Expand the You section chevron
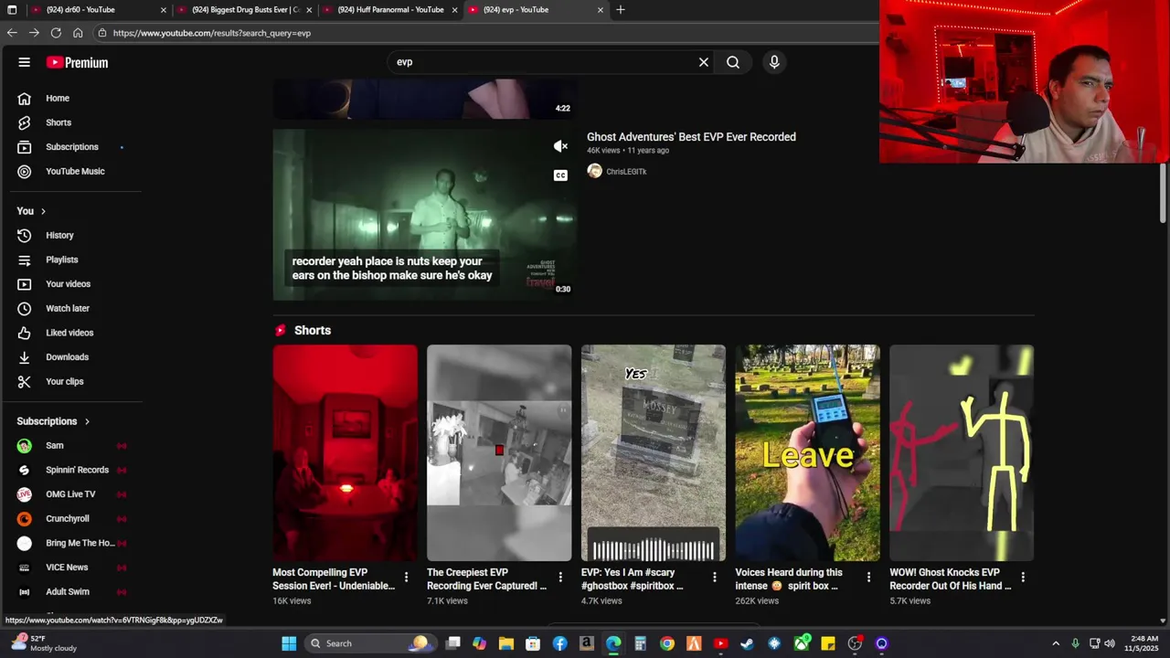1170x658 pixels. [43, 211]
